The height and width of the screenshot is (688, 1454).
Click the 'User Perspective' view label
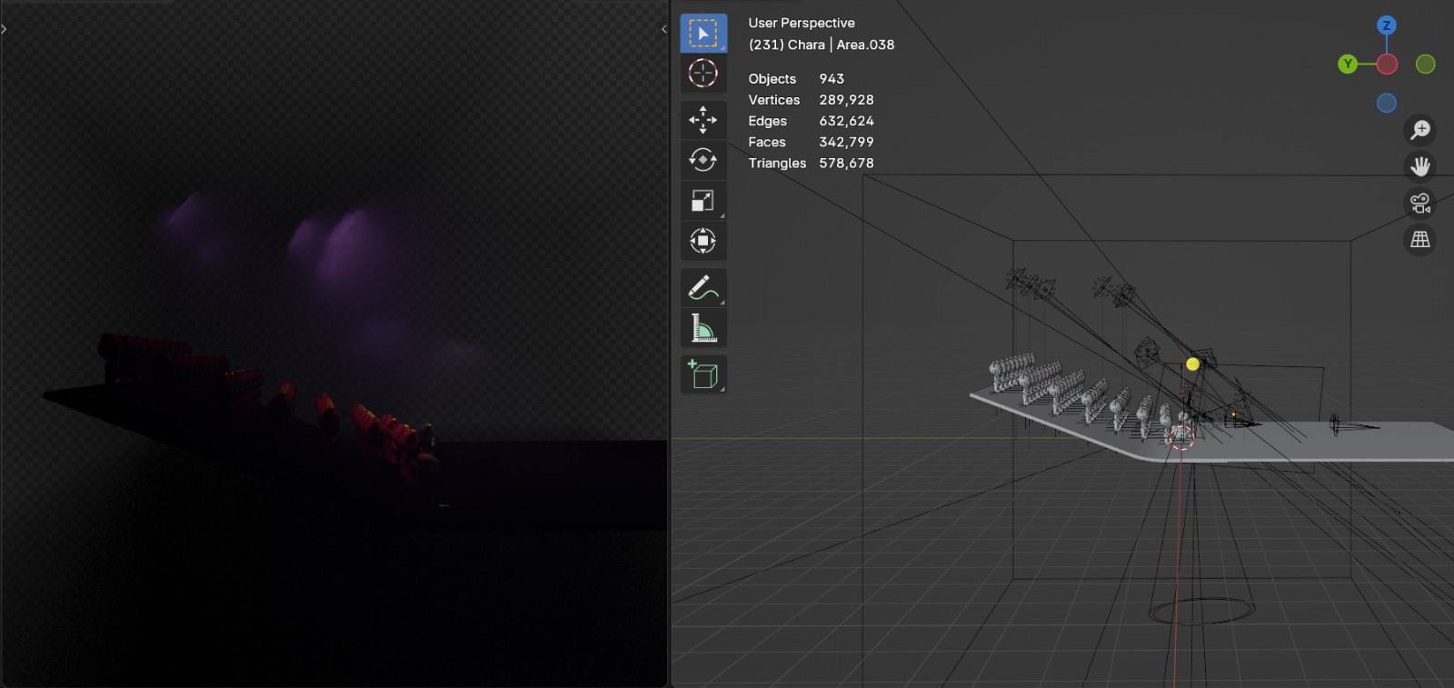802,23
